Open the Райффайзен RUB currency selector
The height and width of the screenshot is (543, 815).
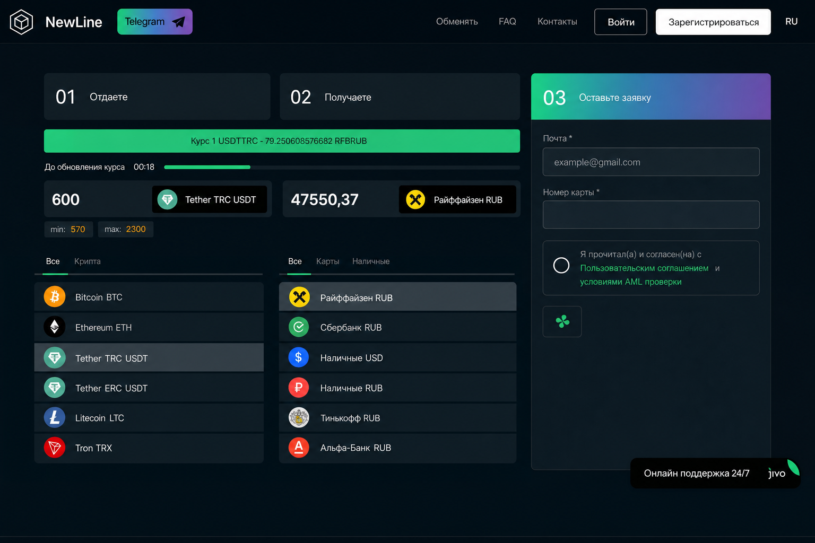tap(457, 199)
